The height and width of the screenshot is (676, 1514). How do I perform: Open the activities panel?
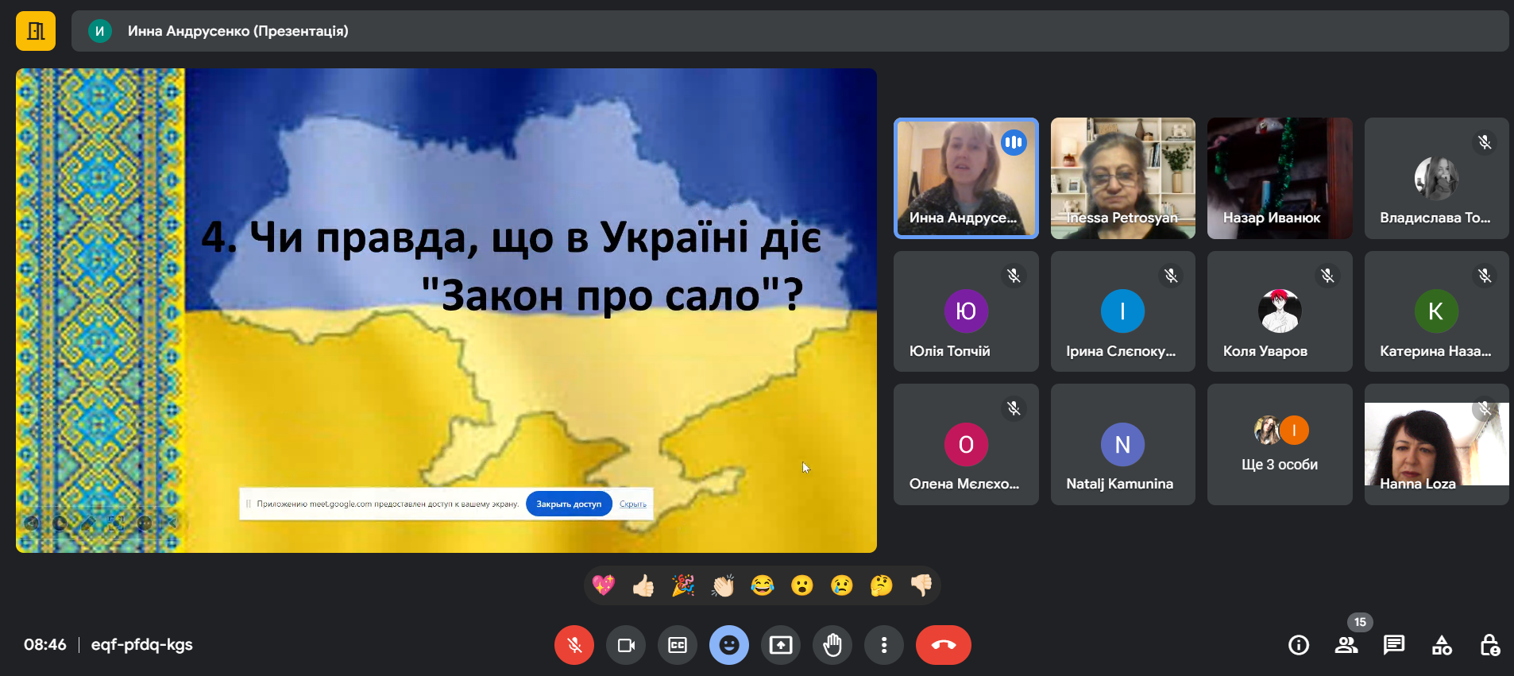[x=1442, y=645]
